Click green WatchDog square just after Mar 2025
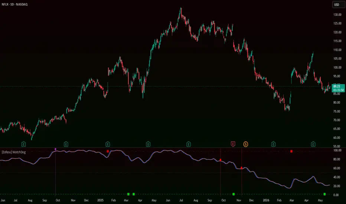Viewport: 346px width, 204px height. click(128, 194)
